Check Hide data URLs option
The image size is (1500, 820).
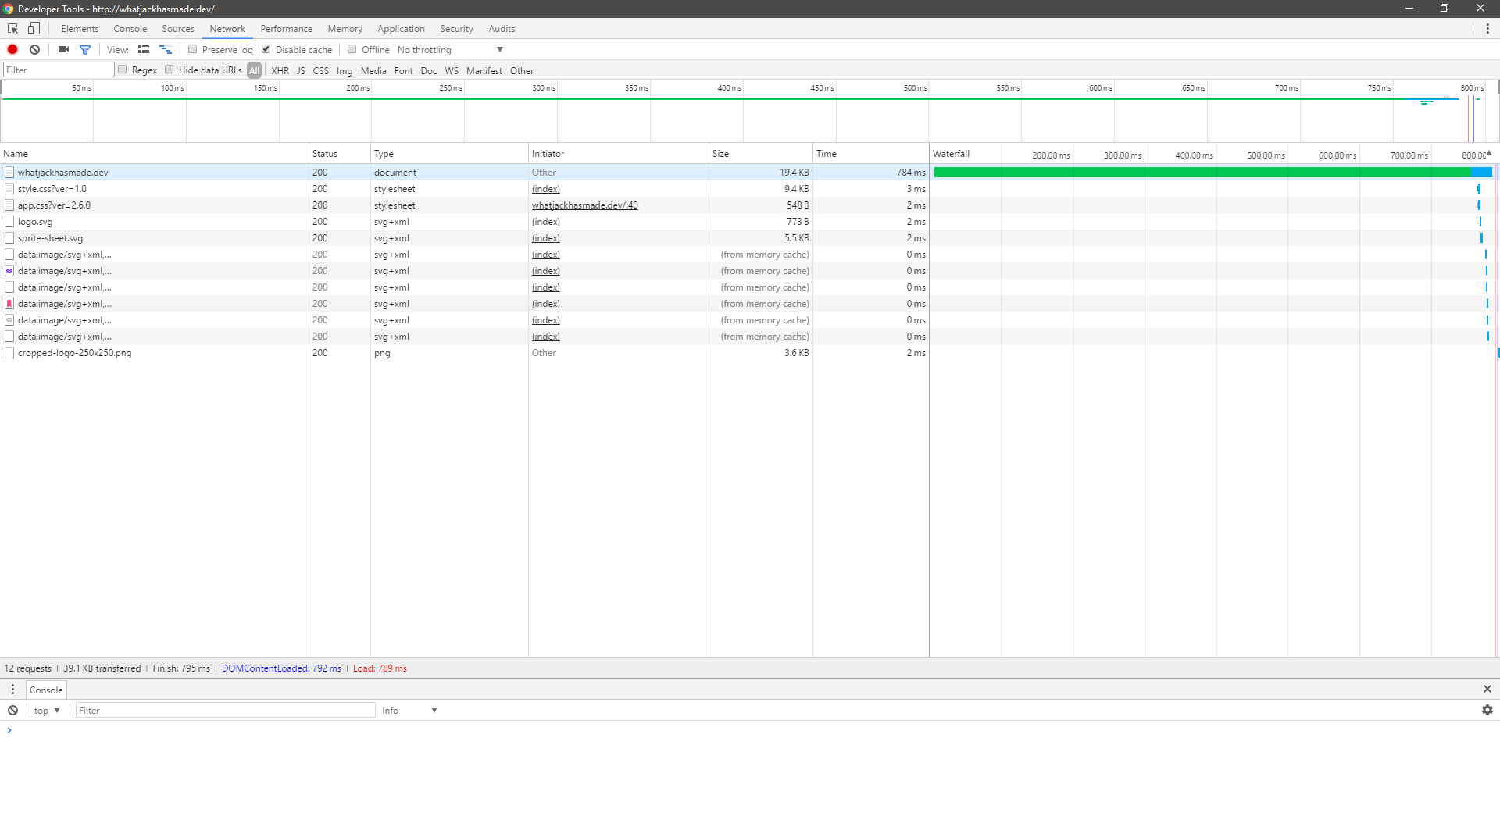(x=169, y=70)
